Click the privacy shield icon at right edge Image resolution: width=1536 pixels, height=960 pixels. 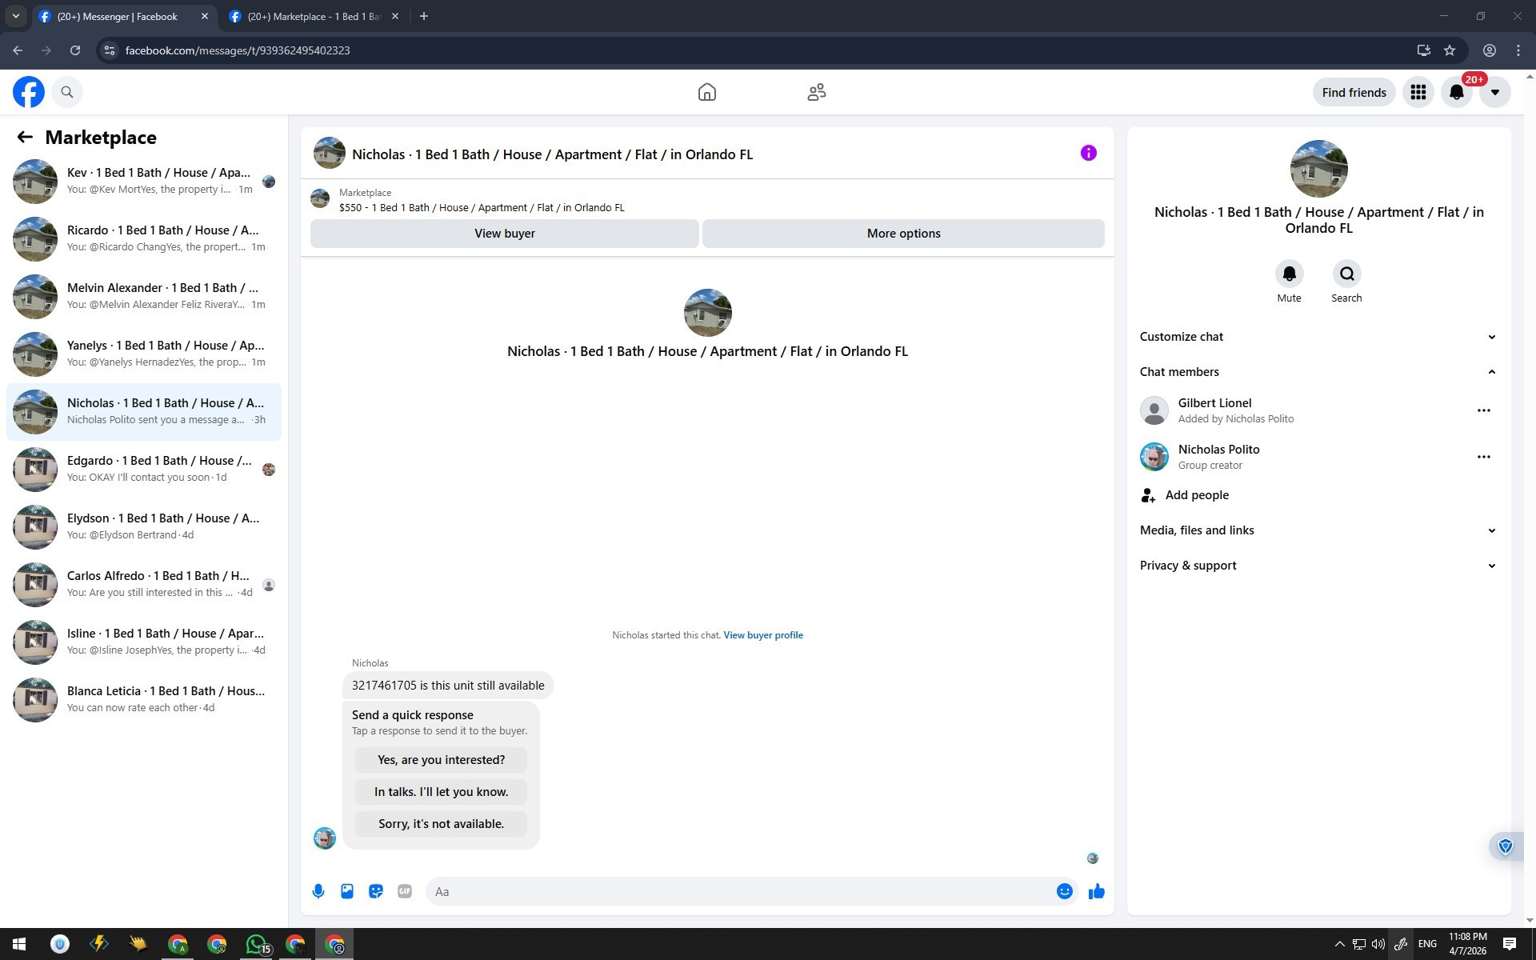(1505, 846)
